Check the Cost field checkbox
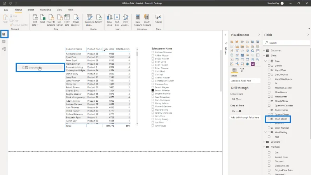This screenshot has width=311, height=175. (269, 152)
